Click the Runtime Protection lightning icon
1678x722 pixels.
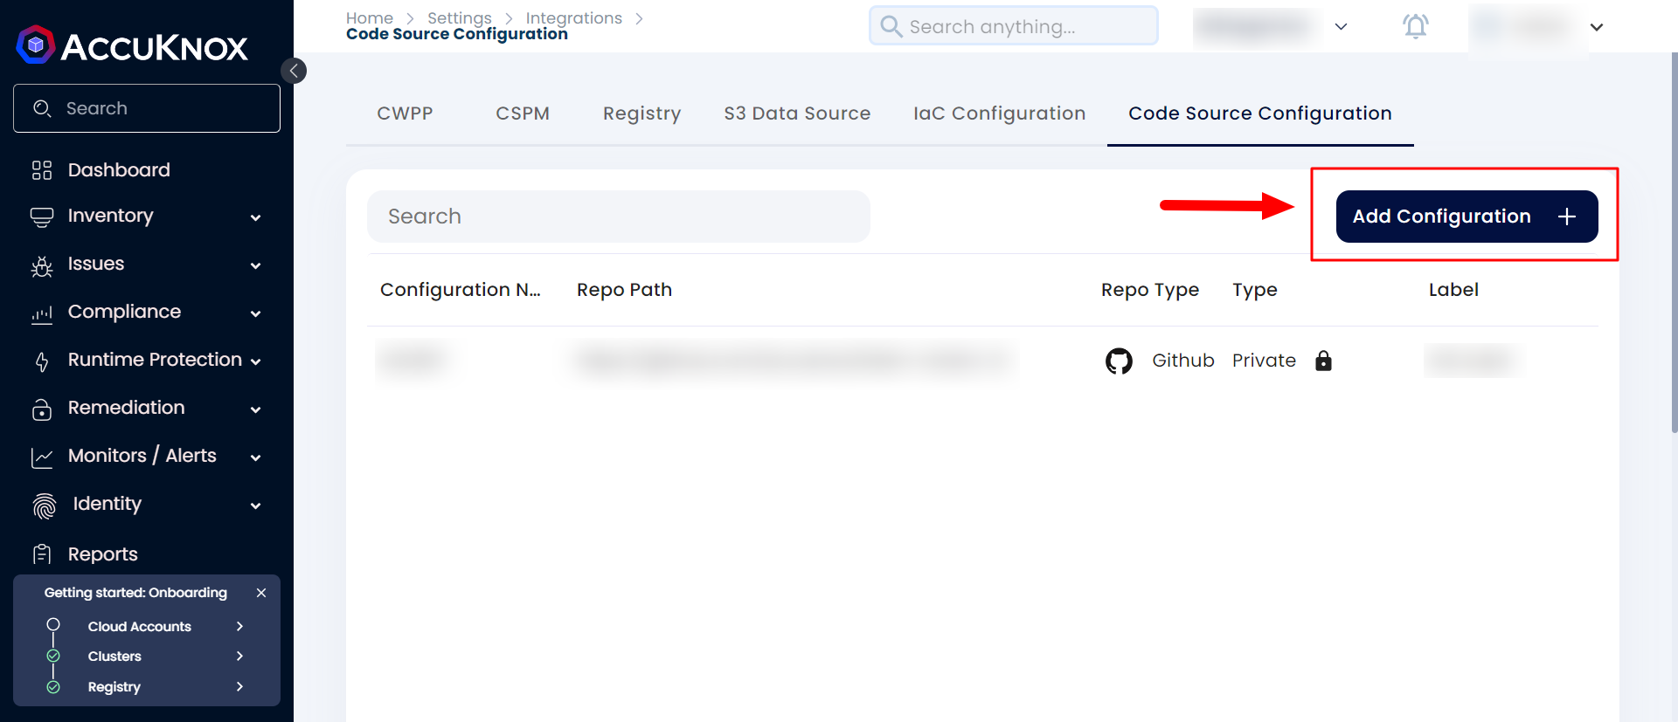click(x=42, y=362)
